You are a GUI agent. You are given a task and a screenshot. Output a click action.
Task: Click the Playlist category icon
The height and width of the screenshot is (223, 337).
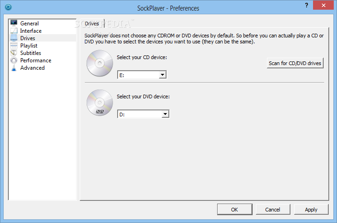(14, 46)
